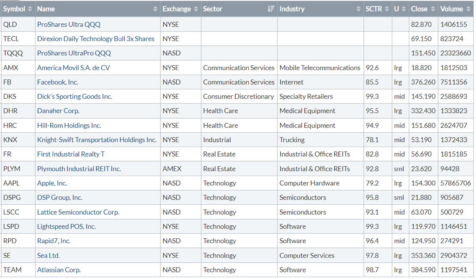Click the Name column sort arrows
Viewport: 476px width, 279px height.
coord(155,9)
